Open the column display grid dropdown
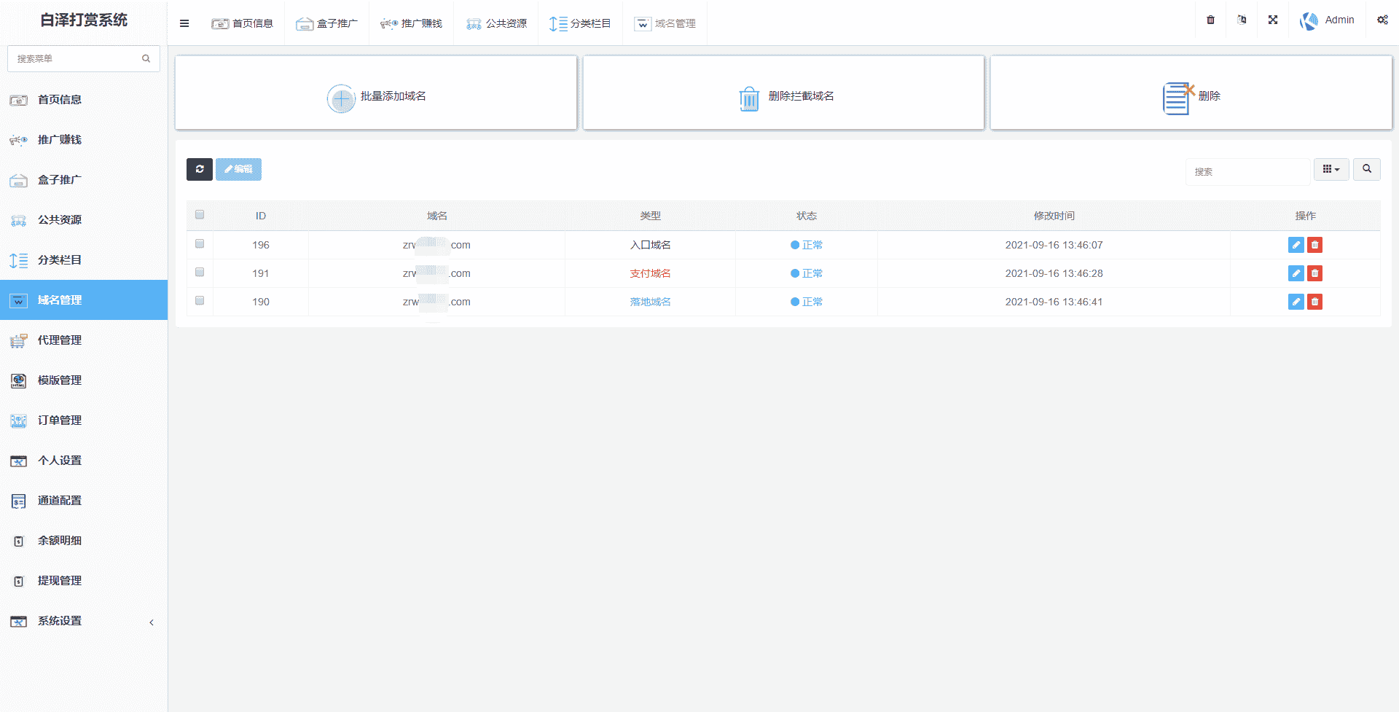1399x712 pixels. point(1331,169)
